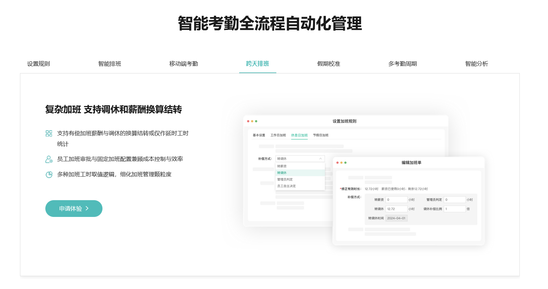
Task: Switch to the 假期校准 tab
Action: point(329,64)
